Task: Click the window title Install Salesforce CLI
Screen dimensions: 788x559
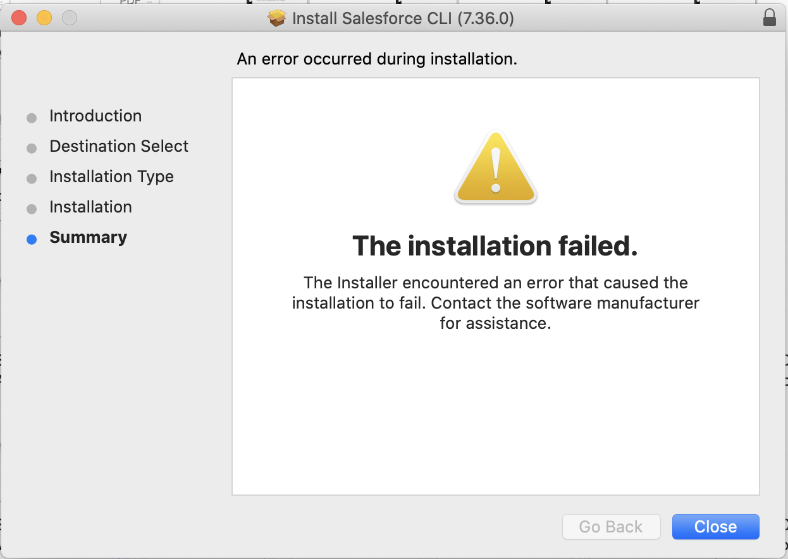Action: pos(403,18)
